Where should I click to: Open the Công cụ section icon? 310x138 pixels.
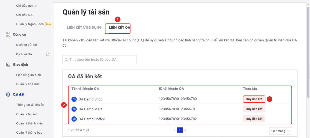coord(8,34)
